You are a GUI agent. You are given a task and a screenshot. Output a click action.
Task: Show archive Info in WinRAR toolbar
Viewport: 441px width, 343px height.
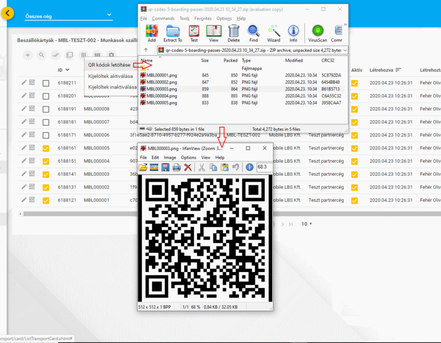click(x=294, y=33)
